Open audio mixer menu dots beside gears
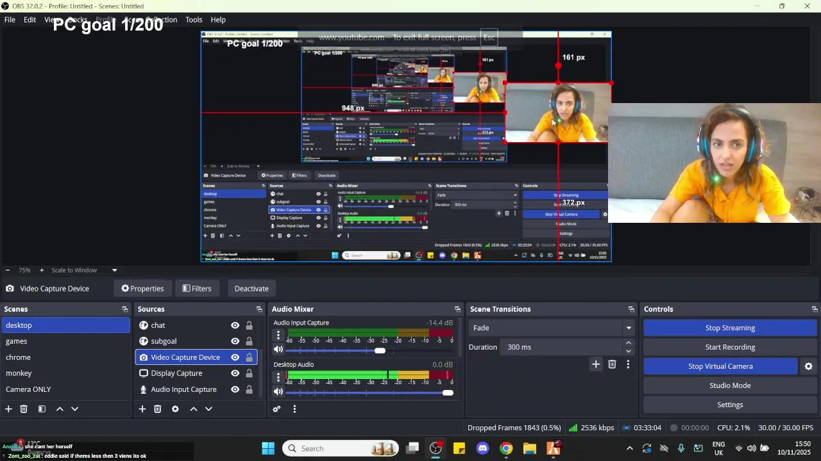821x461 pixels. 294,408
